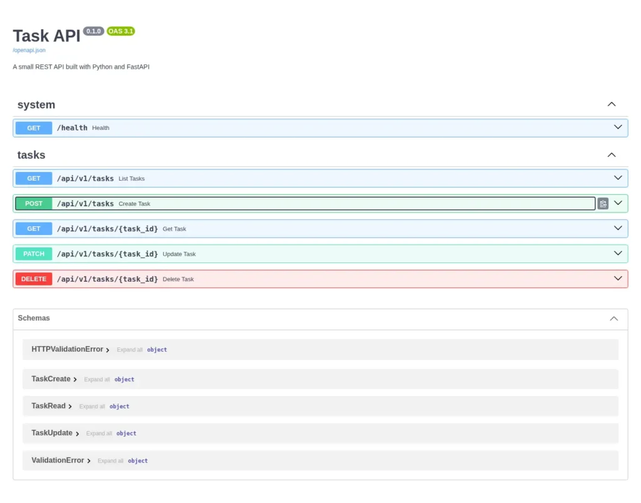This screenshot has width=641, height=503.
Task: Click Expand all for TaskRead
Action: tap(92, 406)
